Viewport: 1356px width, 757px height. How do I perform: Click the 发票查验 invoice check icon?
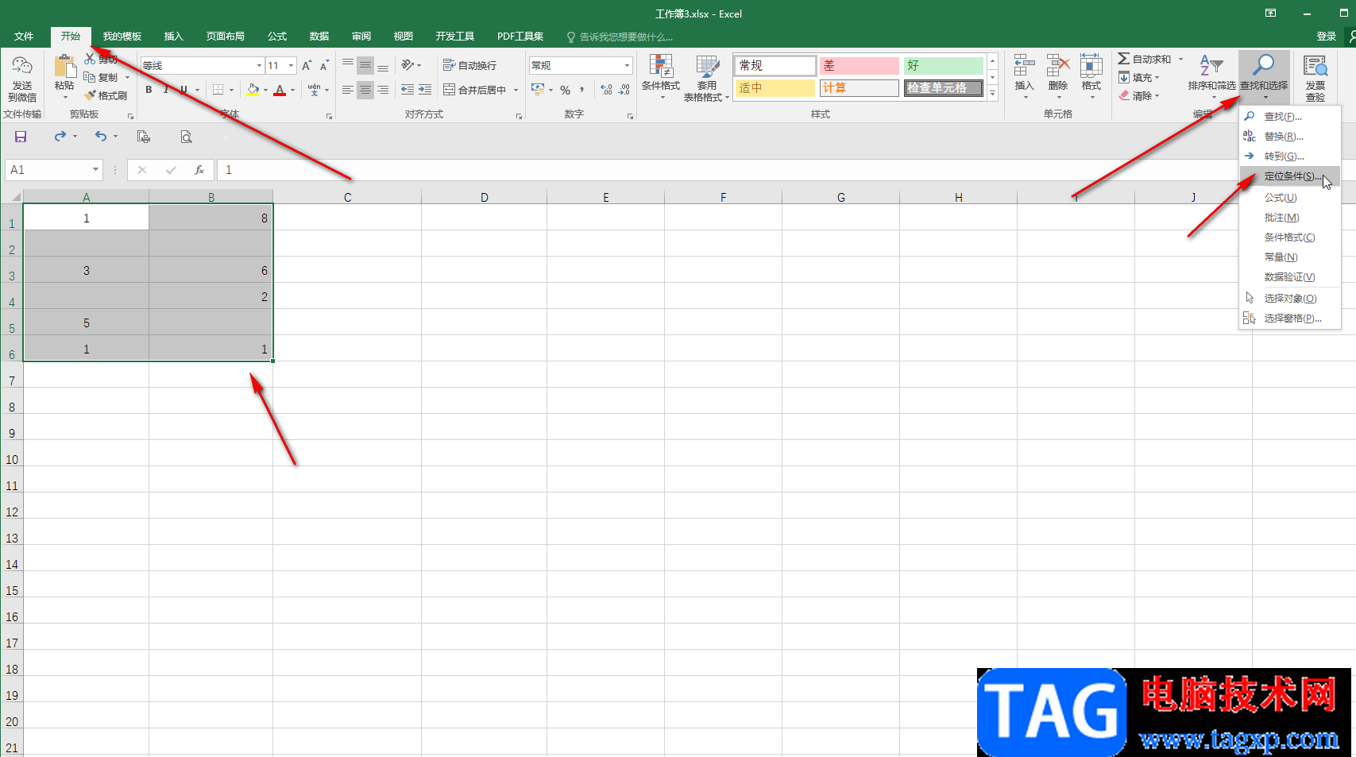pyautogui.click(x=1315, y=66)
